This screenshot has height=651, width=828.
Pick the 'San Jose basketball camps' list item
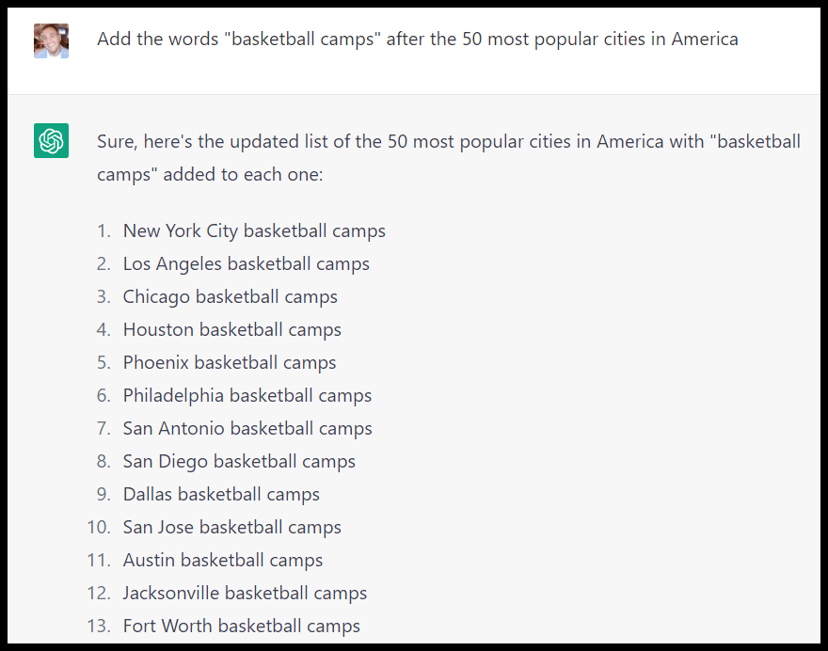(231, 527)
